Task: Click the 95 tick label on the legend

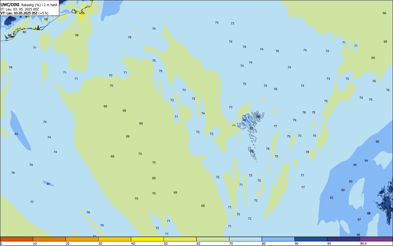Action: (x=329, y=244)
